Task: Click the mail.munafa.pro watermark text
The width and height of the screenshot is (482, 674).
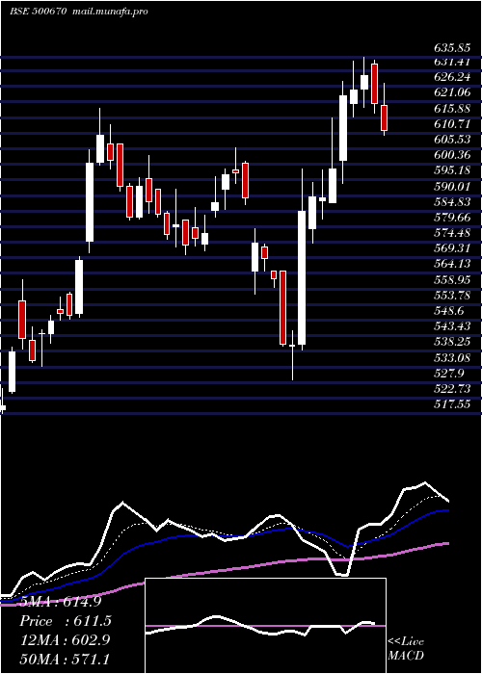Action: coord(109,12)
